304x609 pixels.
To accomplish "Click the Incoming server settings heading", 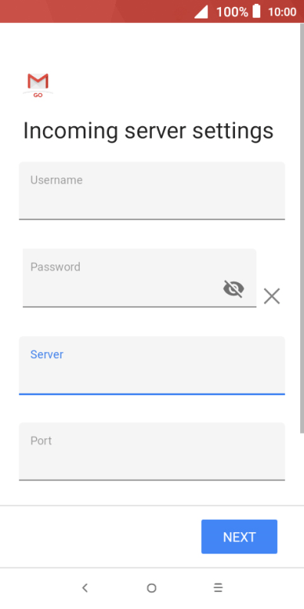I will pos(148,131).
